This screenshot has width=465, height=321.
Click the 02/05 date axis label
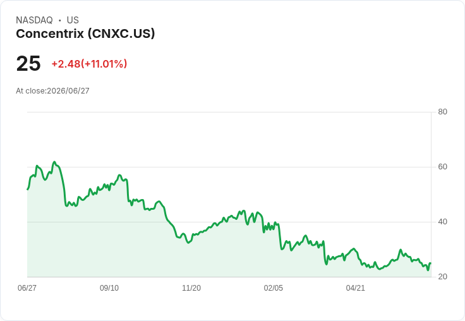click(x=273, y=288)
